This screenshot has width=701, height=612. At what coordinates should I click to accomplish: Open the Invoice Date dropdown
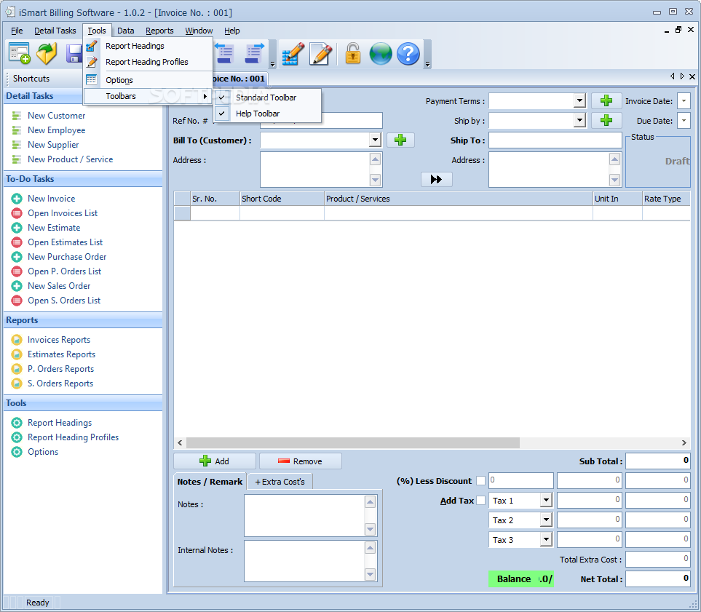tap(684, 100)
